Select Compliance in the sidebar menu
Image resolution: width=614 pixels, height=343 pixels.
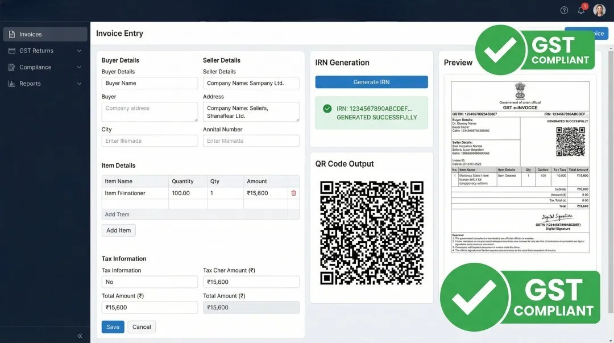(x=35, y=67)
